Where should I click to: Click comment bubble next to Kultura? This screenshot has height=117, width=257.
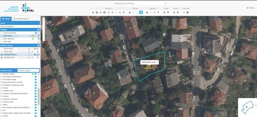point(36,88)
